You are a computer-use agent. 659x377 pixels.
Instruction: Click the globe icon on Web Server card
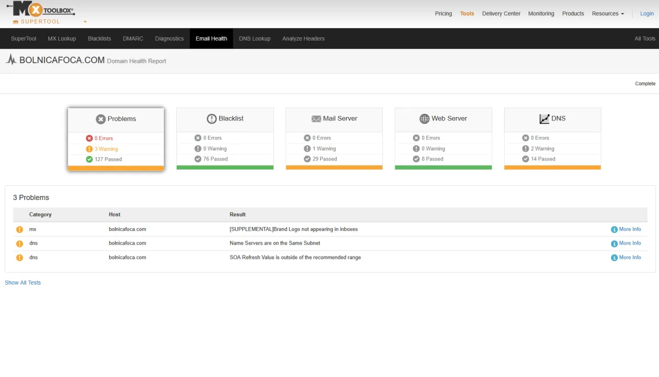(x=425, y=119)
